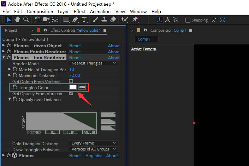Select the Horizontal Type tool
249x166 pixels.
coord(84,20)
